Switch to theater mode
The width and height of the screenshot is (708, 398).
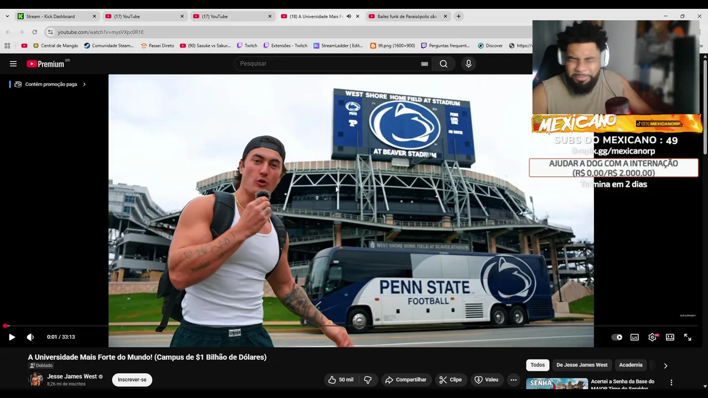pyautogui.click(x=670, y=337)
